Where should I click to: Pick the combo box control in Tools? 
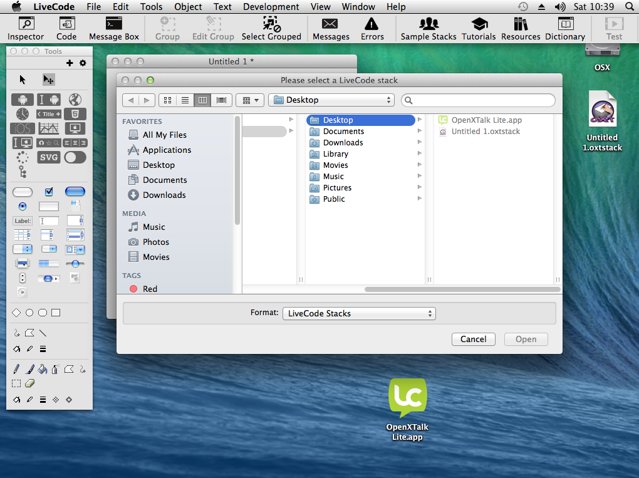75,249
